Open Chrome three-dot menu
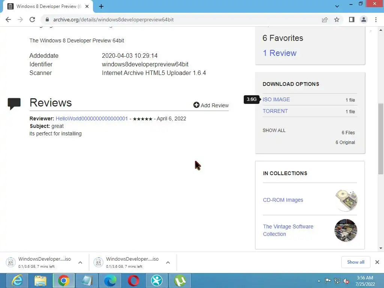Screen dimensions: 384x288 coord(376,19)
